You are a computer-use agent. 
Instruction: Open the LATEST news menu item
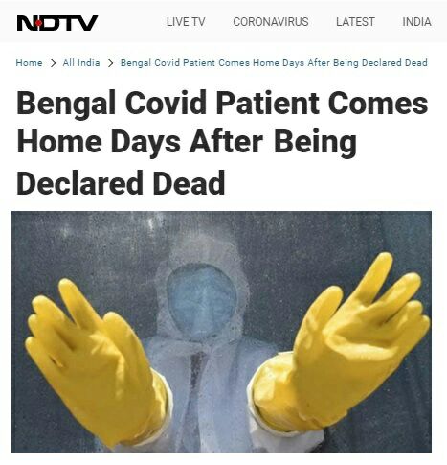[x=355, y=22]
